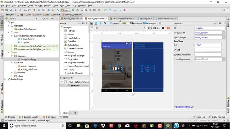Open the Terminal tool window
Viewport: 230px width, 129px height.
click(x=10, y=117)
